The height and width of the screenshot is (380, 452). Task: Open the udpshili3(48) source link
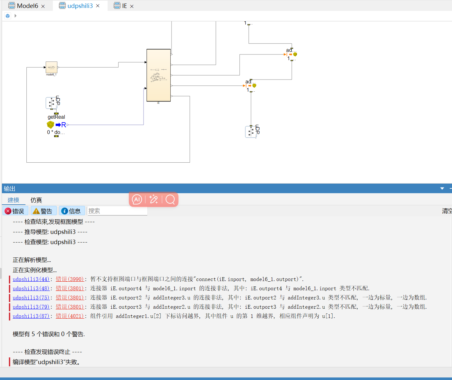click(31, 288)
